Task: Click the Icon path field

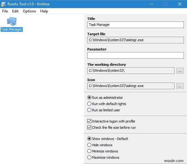Action: pos(131,86)
